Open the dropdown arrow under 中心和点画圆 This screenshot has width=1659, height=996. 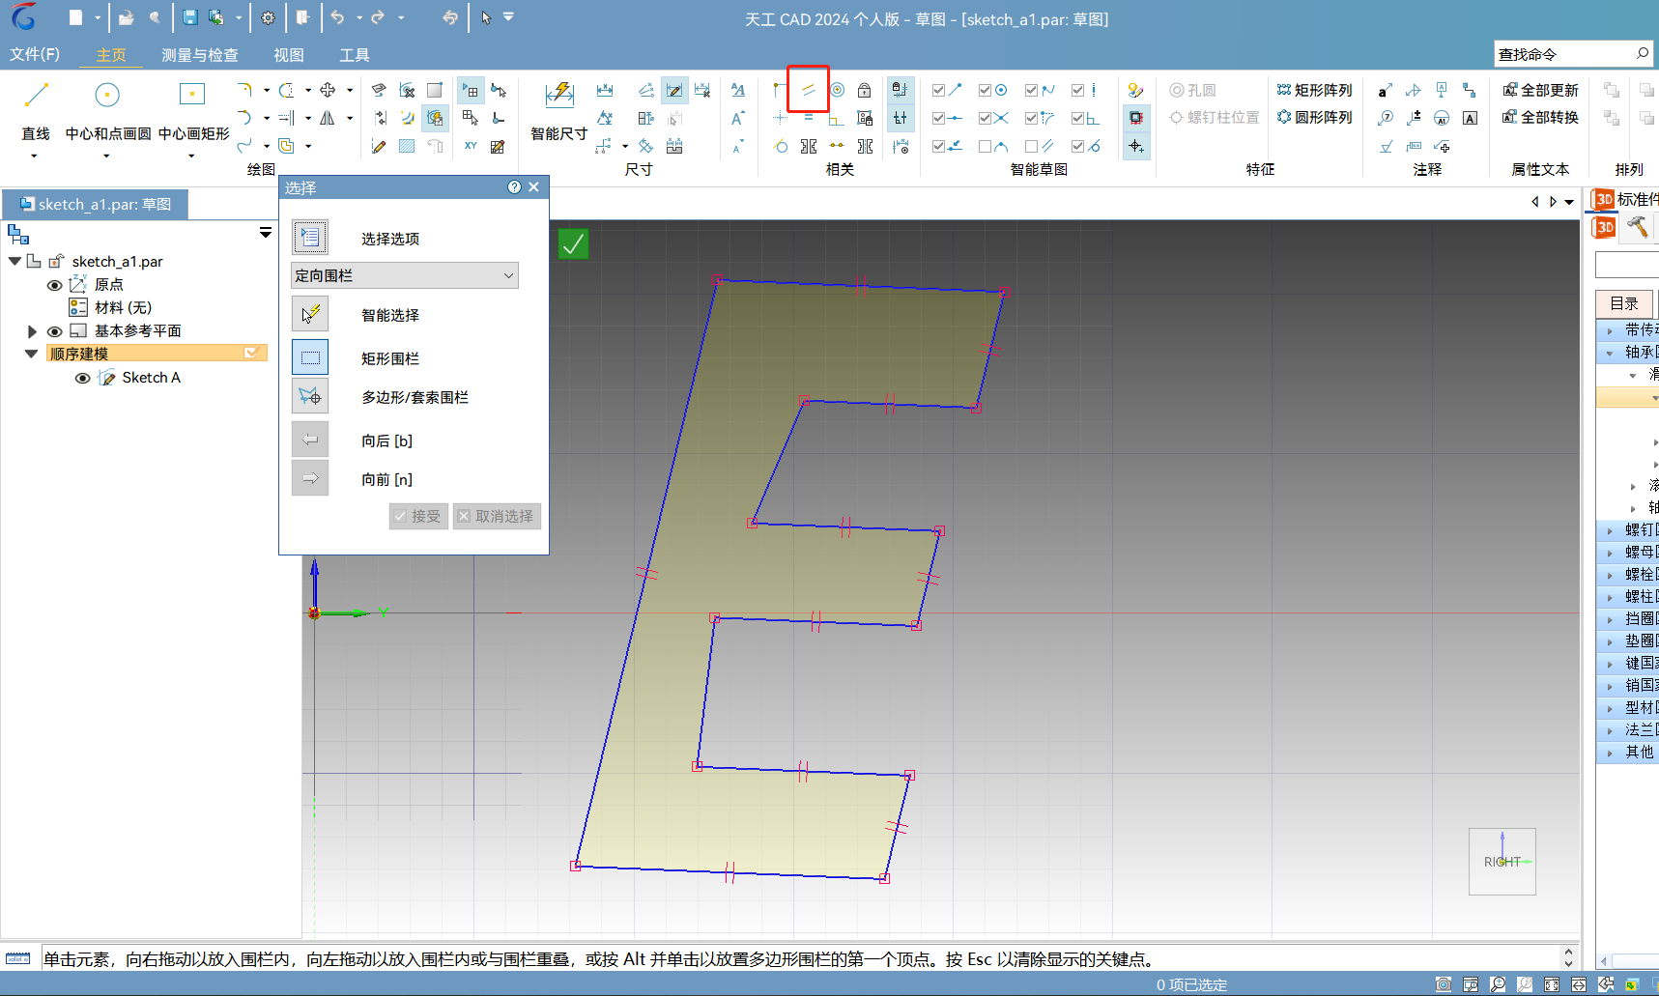(x=106, y=156)
